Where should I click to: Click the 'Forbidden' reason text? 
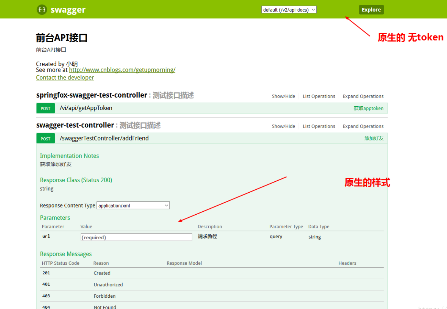pos(105,296)
